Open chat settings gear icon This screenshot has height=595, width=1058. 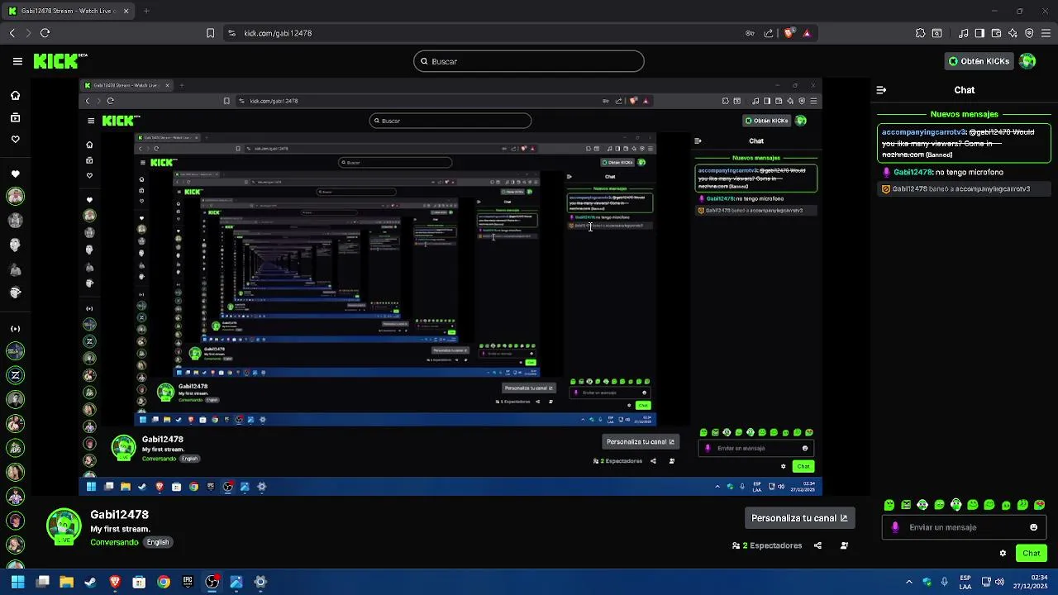1003,554
